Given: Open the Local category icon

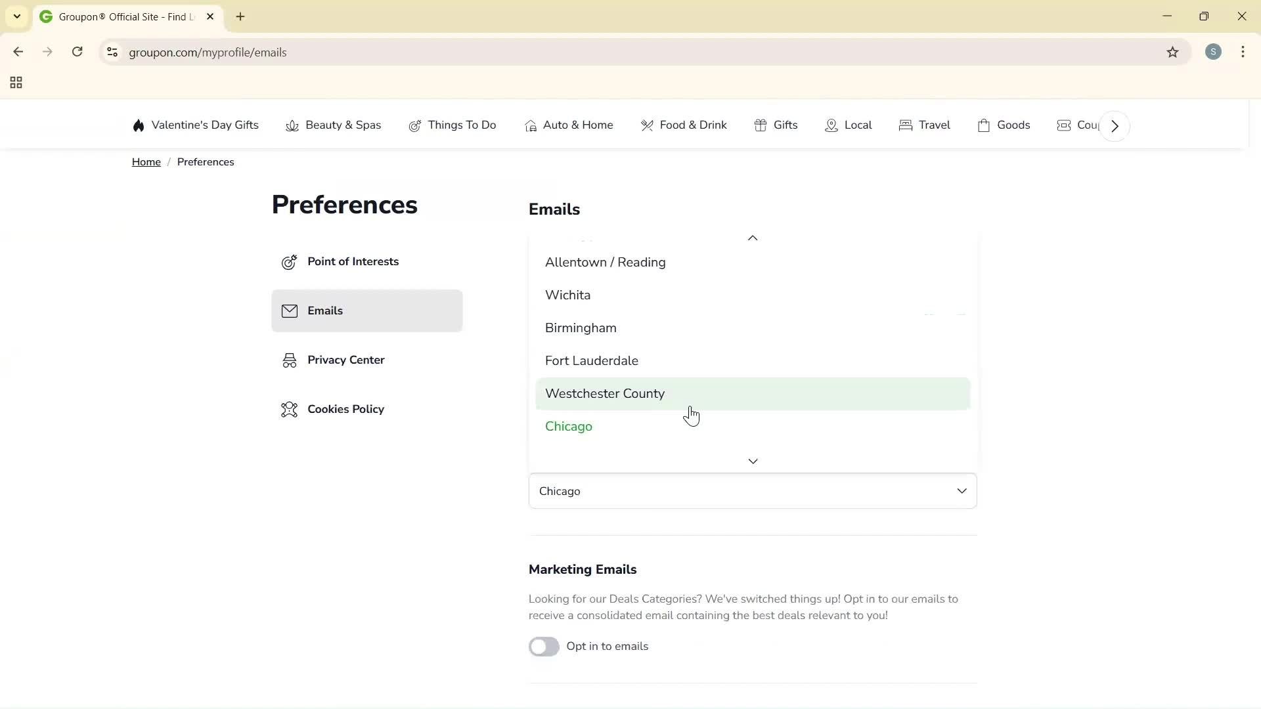Looking at the screenshot, I should coord(832,125).
